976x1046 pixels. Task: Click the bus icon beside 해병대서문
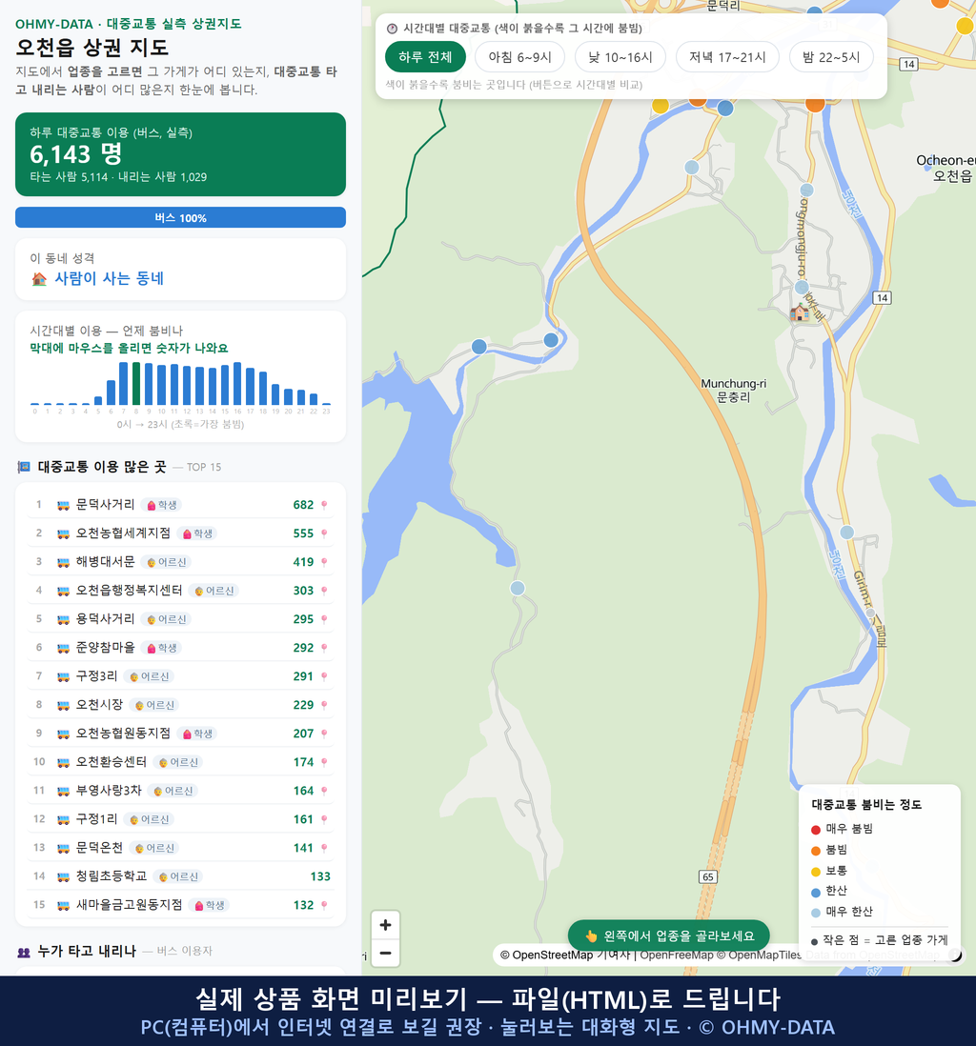(64, 562)
